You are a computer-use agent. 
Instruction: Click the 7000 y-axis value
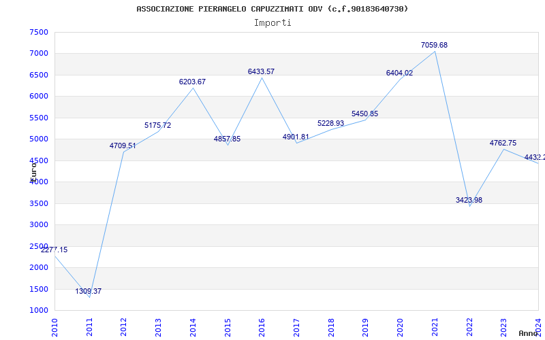tap(39, 54)
